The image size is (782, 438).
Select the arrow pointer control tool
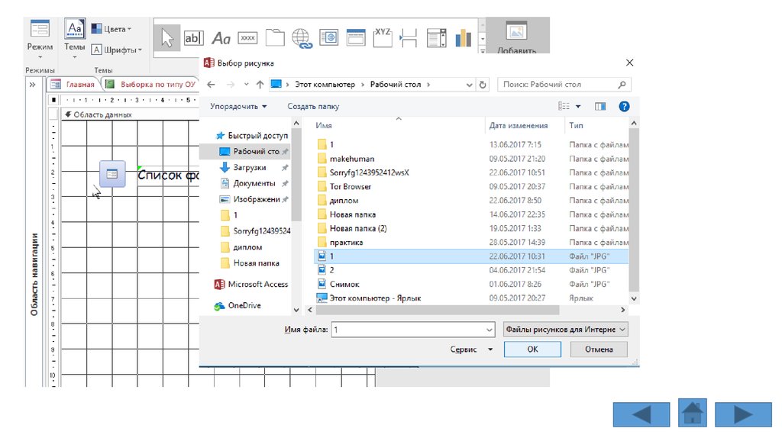coord(167,37)
